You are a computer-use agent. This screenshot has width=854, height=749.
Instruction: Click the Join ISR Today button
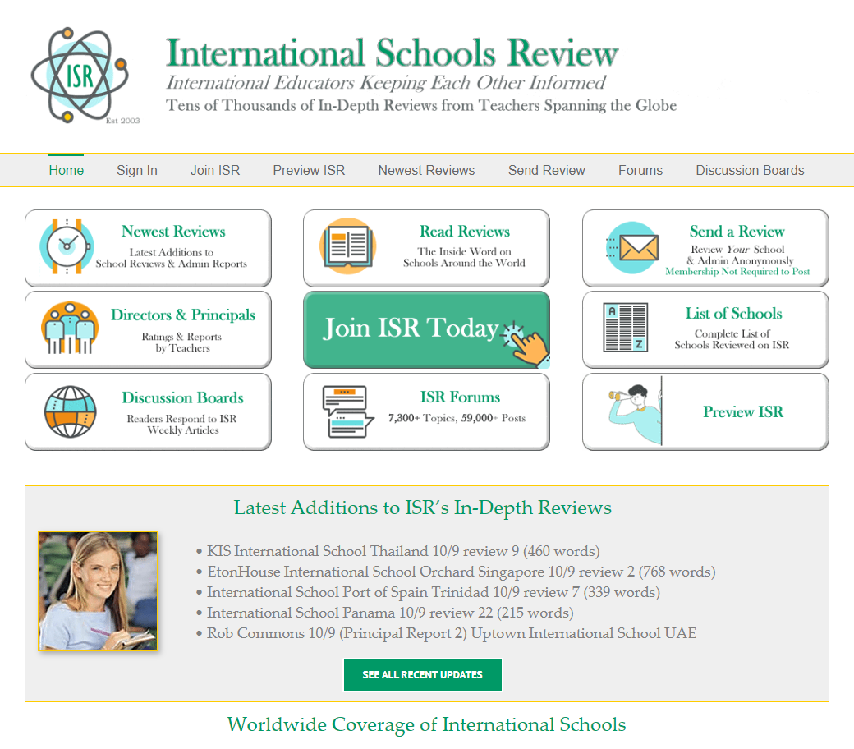pos(426,329)
